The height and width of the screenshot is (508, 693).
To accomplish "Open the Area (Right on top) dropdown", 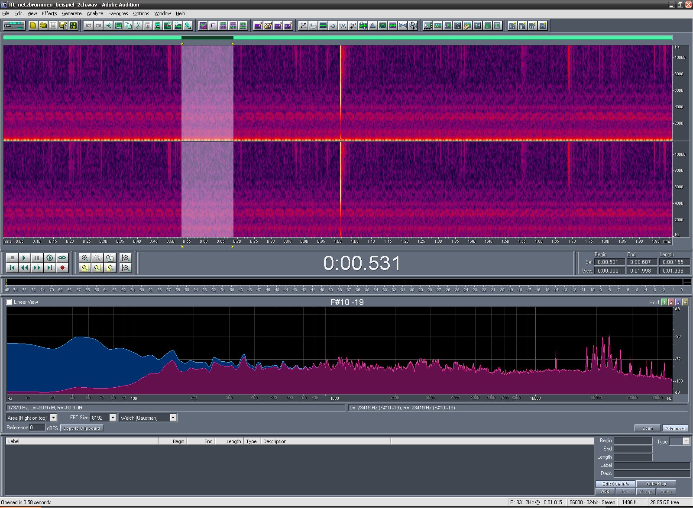I will point(54,418).
